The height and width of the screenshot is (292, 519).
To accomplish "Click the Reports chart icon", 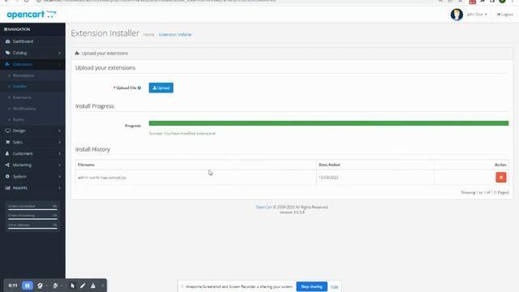I will (x=7, y=187).
